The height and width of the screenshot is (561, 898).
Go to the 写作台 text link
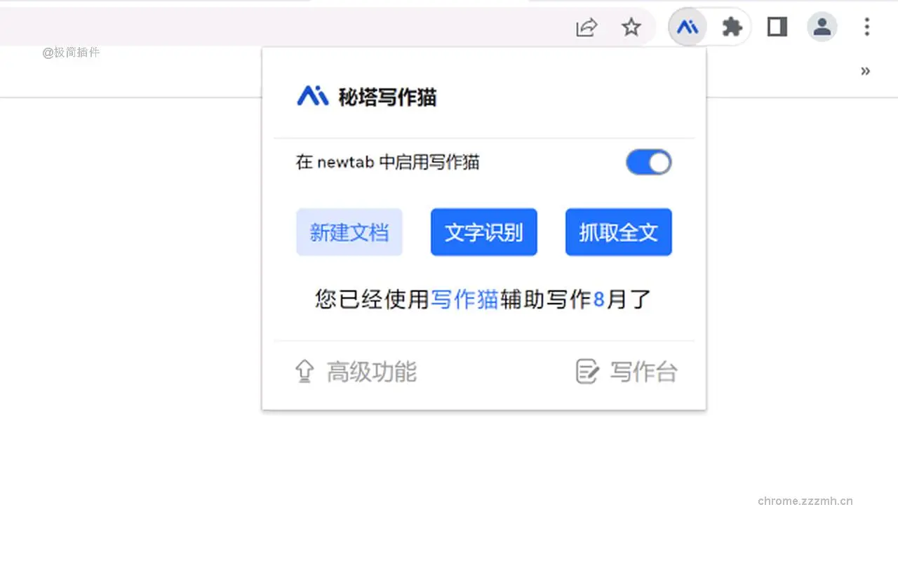(643, 372)
